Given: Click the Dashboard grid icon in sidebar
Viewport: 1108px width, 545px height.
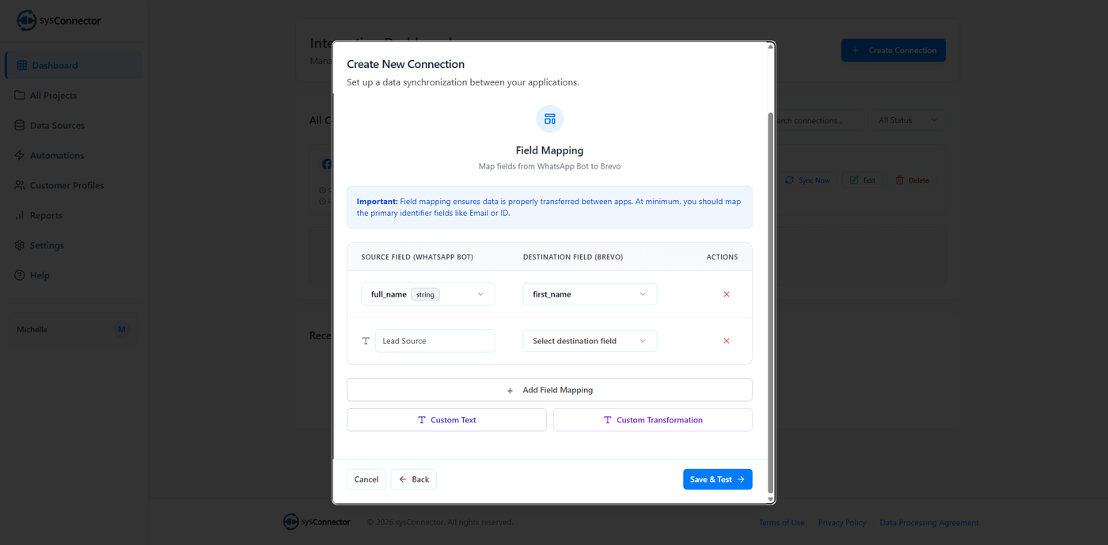Looking at the screenshot, I should tap(22, 66).
